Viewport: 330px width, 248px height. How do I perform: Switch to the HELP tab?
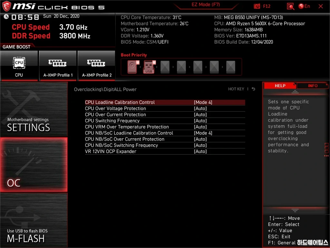tap(280, 86)
